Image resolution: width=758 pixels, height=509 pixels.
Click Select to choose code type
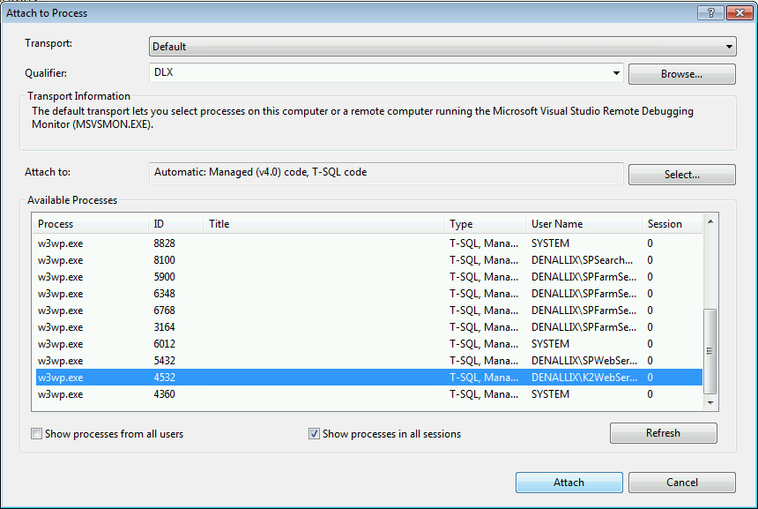(681, 175)
